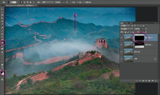Switch to Layers tab
160x95 pixels.
[122, 23]
